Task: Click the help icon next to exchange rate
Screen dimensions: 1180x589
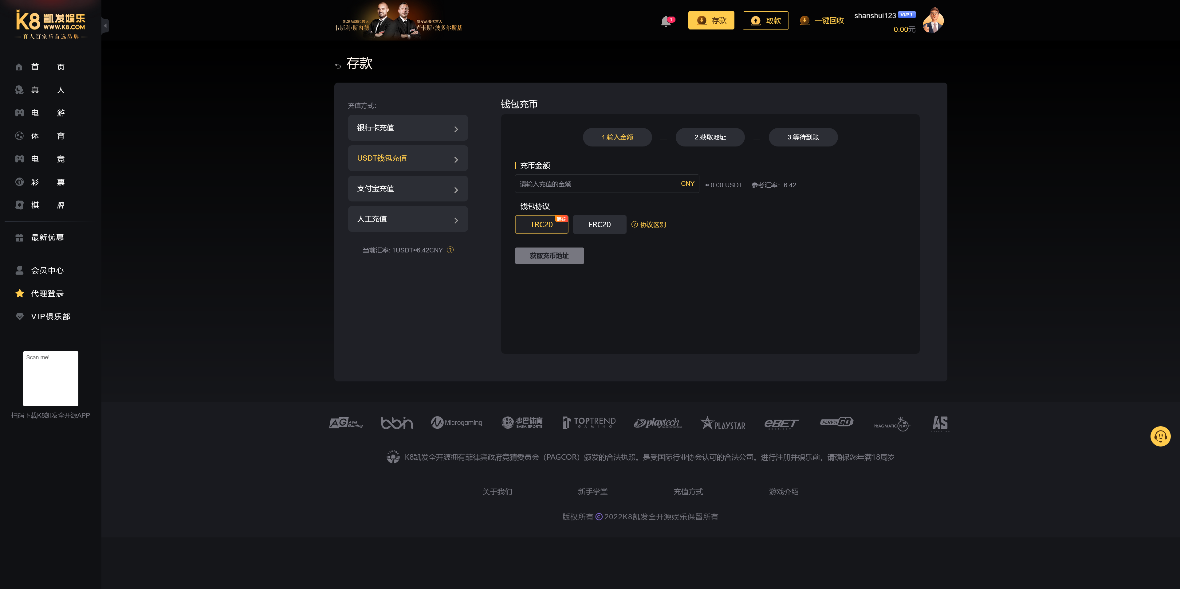Action: [450, 250]
